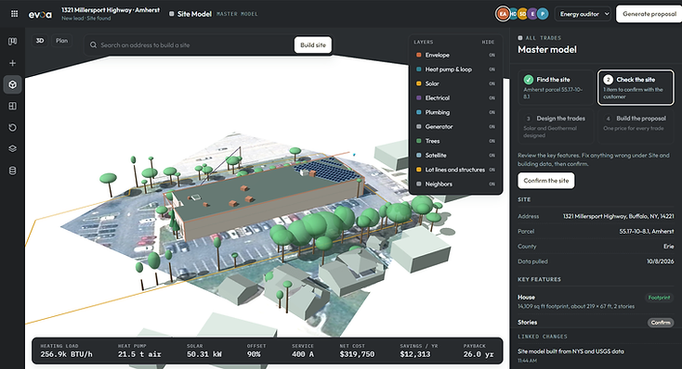Open the Design the trades step
The height and width of the screenshot is (369, 682).
(556, 126)
